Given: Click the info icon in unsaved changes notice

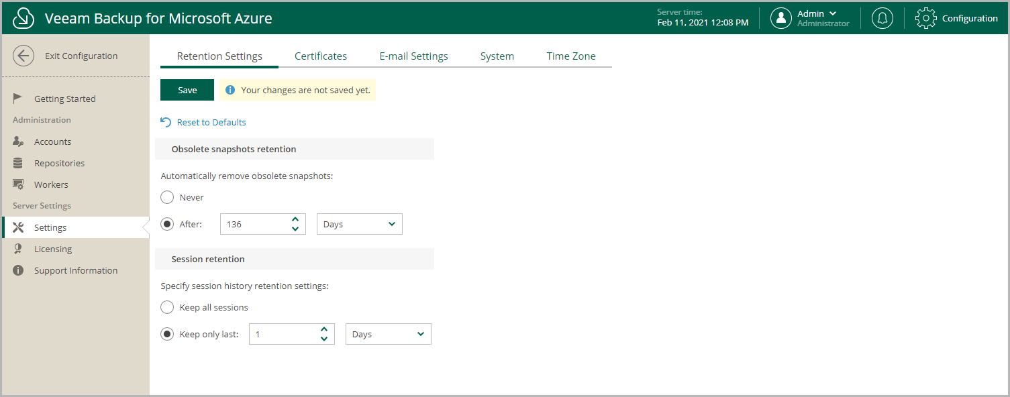Looking at the screenshot, I should pyautogui.click(x=230, y=90).
